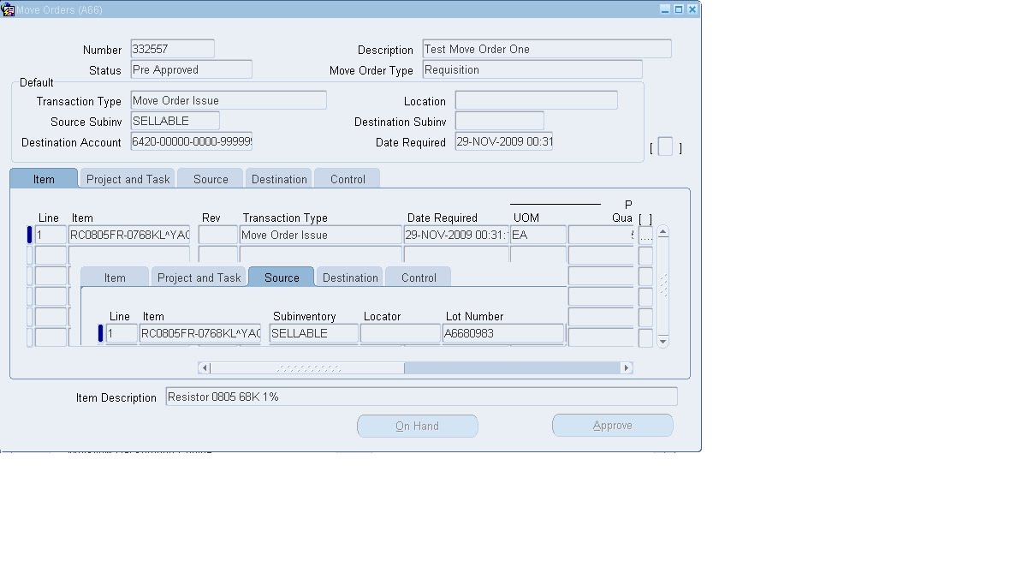
Task: Click the Source Subinv field showing SELLABLE
Action: click(174, 121)
